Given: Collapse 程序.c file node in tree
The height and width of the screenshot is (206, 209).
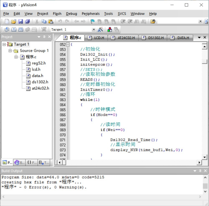Looking at the screenshot, I should pyautogui.click(x=16, y=57).
